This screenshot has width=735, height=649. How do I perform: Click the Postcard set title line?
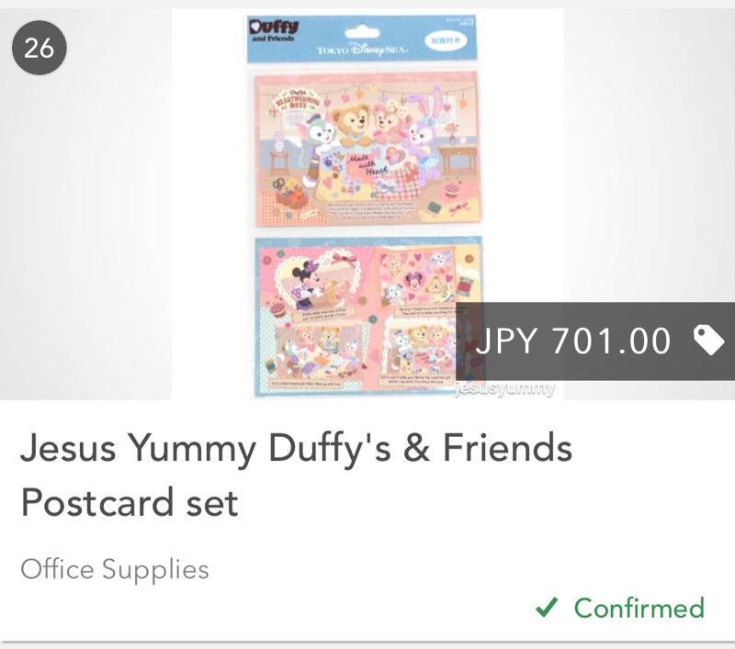point(130,502)
